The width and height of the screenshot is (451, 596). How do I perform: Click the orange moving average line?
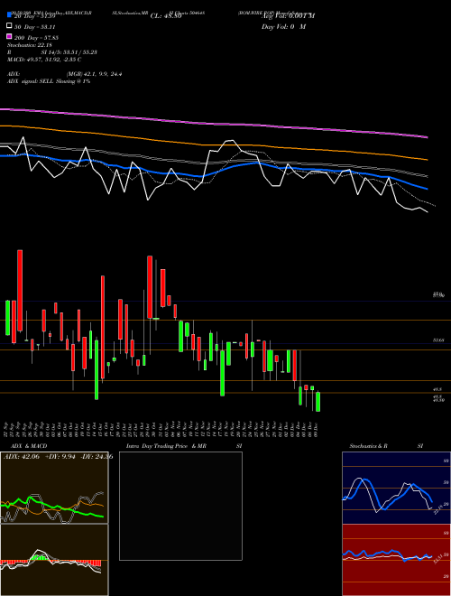[x=214, y=144]
